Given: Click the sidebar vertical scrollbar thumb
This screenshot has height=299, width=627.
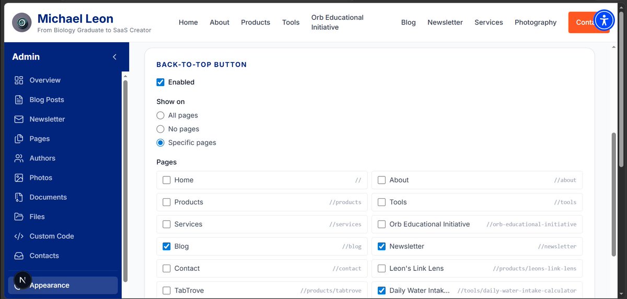Looking at the screenshot, I should tap(125, 180).
